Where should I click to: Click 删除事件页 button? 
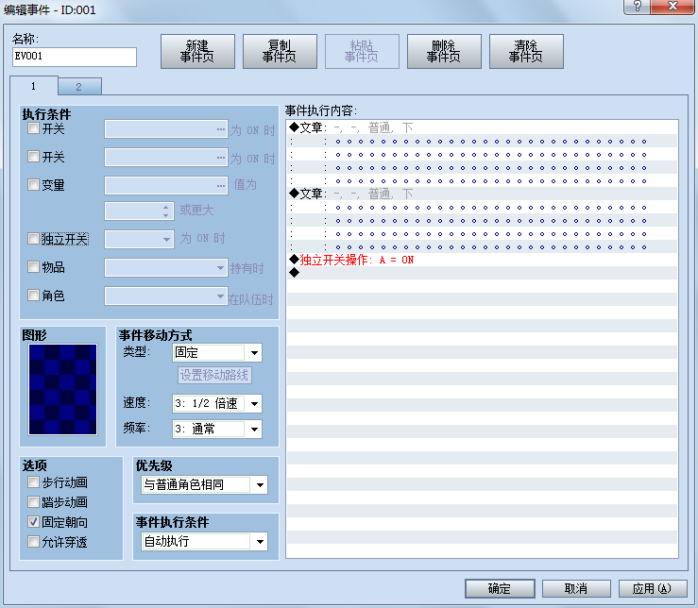pyautogui.click(x=444, y=51)
